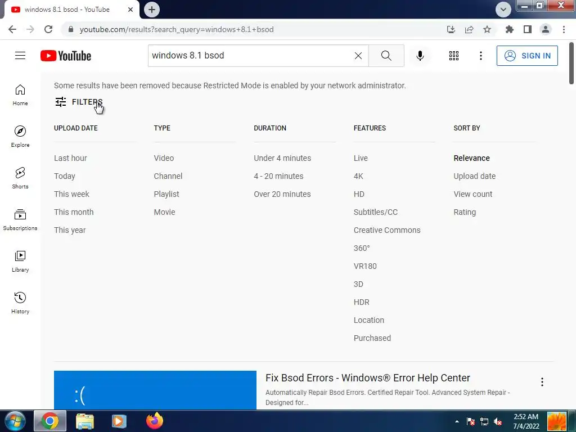
Task: Launch Firefox from the taskbar
Action: coord(155,421)
